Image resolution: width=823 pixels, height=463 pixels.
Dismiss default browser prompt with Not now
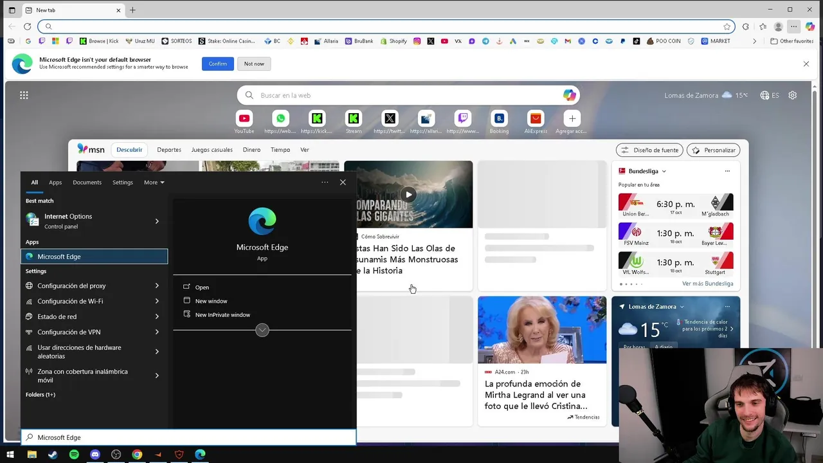point(254,64)
